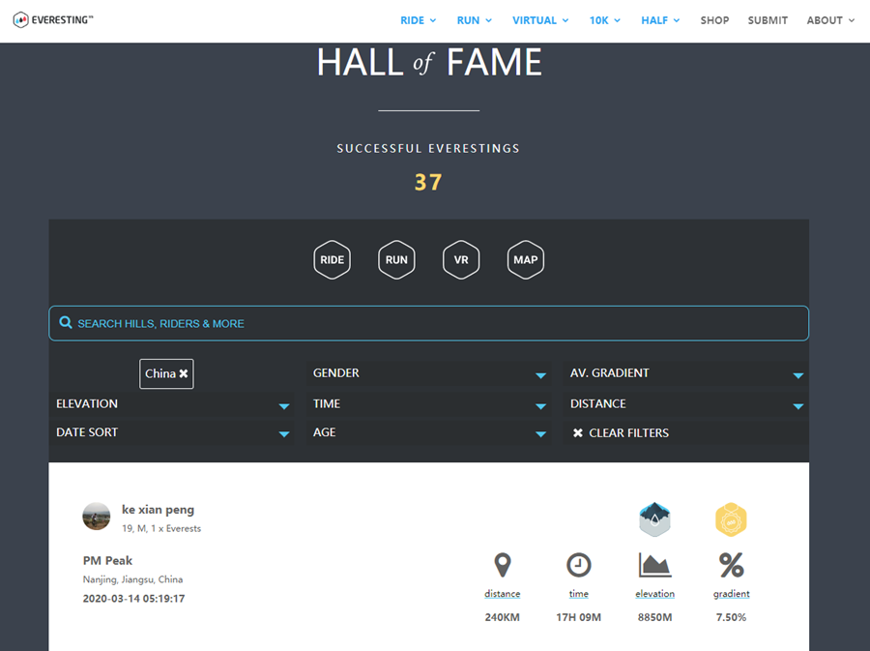Expand the ELEVATION filter dropdown
Screen dimensions: 870x651
(x=171, y=404)
